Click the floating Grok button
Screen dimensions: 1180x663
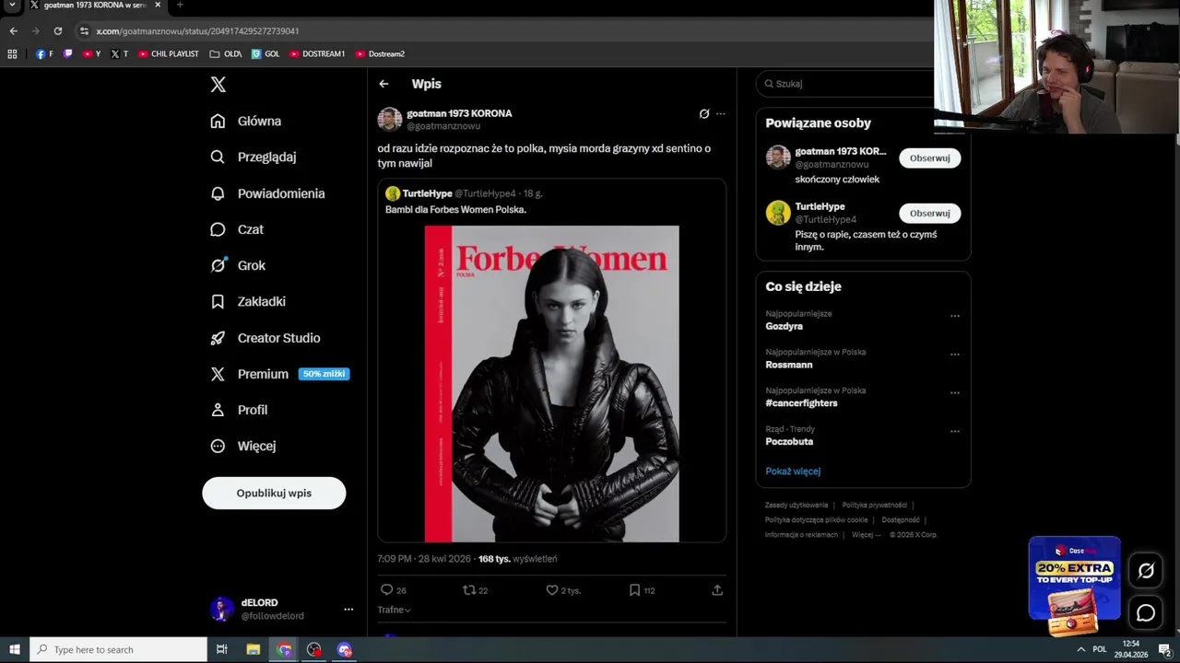tap(1146, 571)
